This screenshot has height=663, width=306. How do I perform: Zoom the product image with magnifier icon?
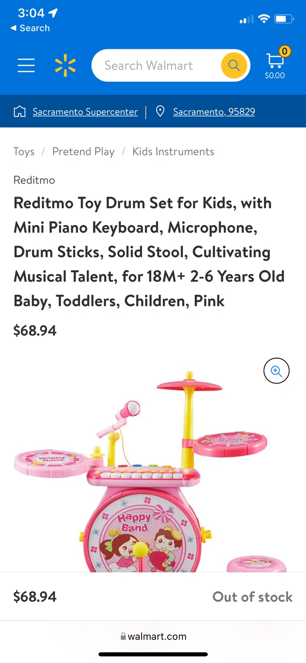click(276, 371)
